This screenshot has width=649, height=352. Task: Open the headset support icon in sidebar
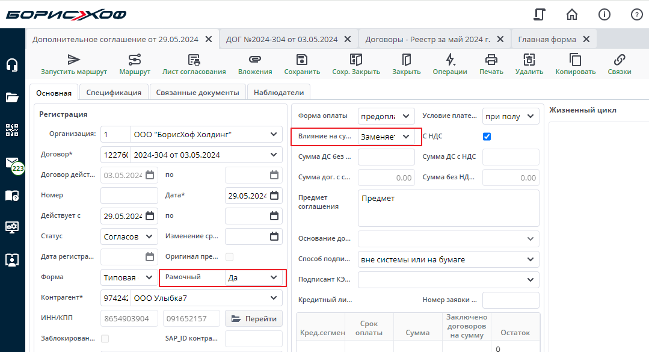pos(12,65)
